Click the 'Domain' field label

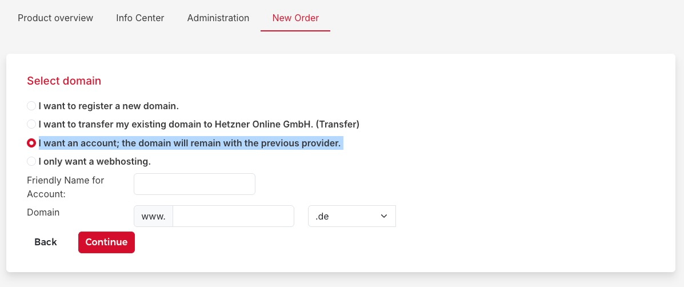[43, 212]
